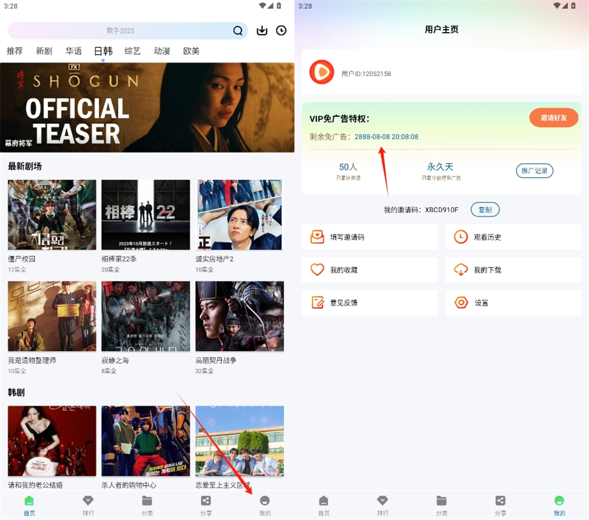This screenshot has width=589, height=520.
Task: Click the 2888-08-08 20:08:08 expiry date
Action: [x=386, y=137]
